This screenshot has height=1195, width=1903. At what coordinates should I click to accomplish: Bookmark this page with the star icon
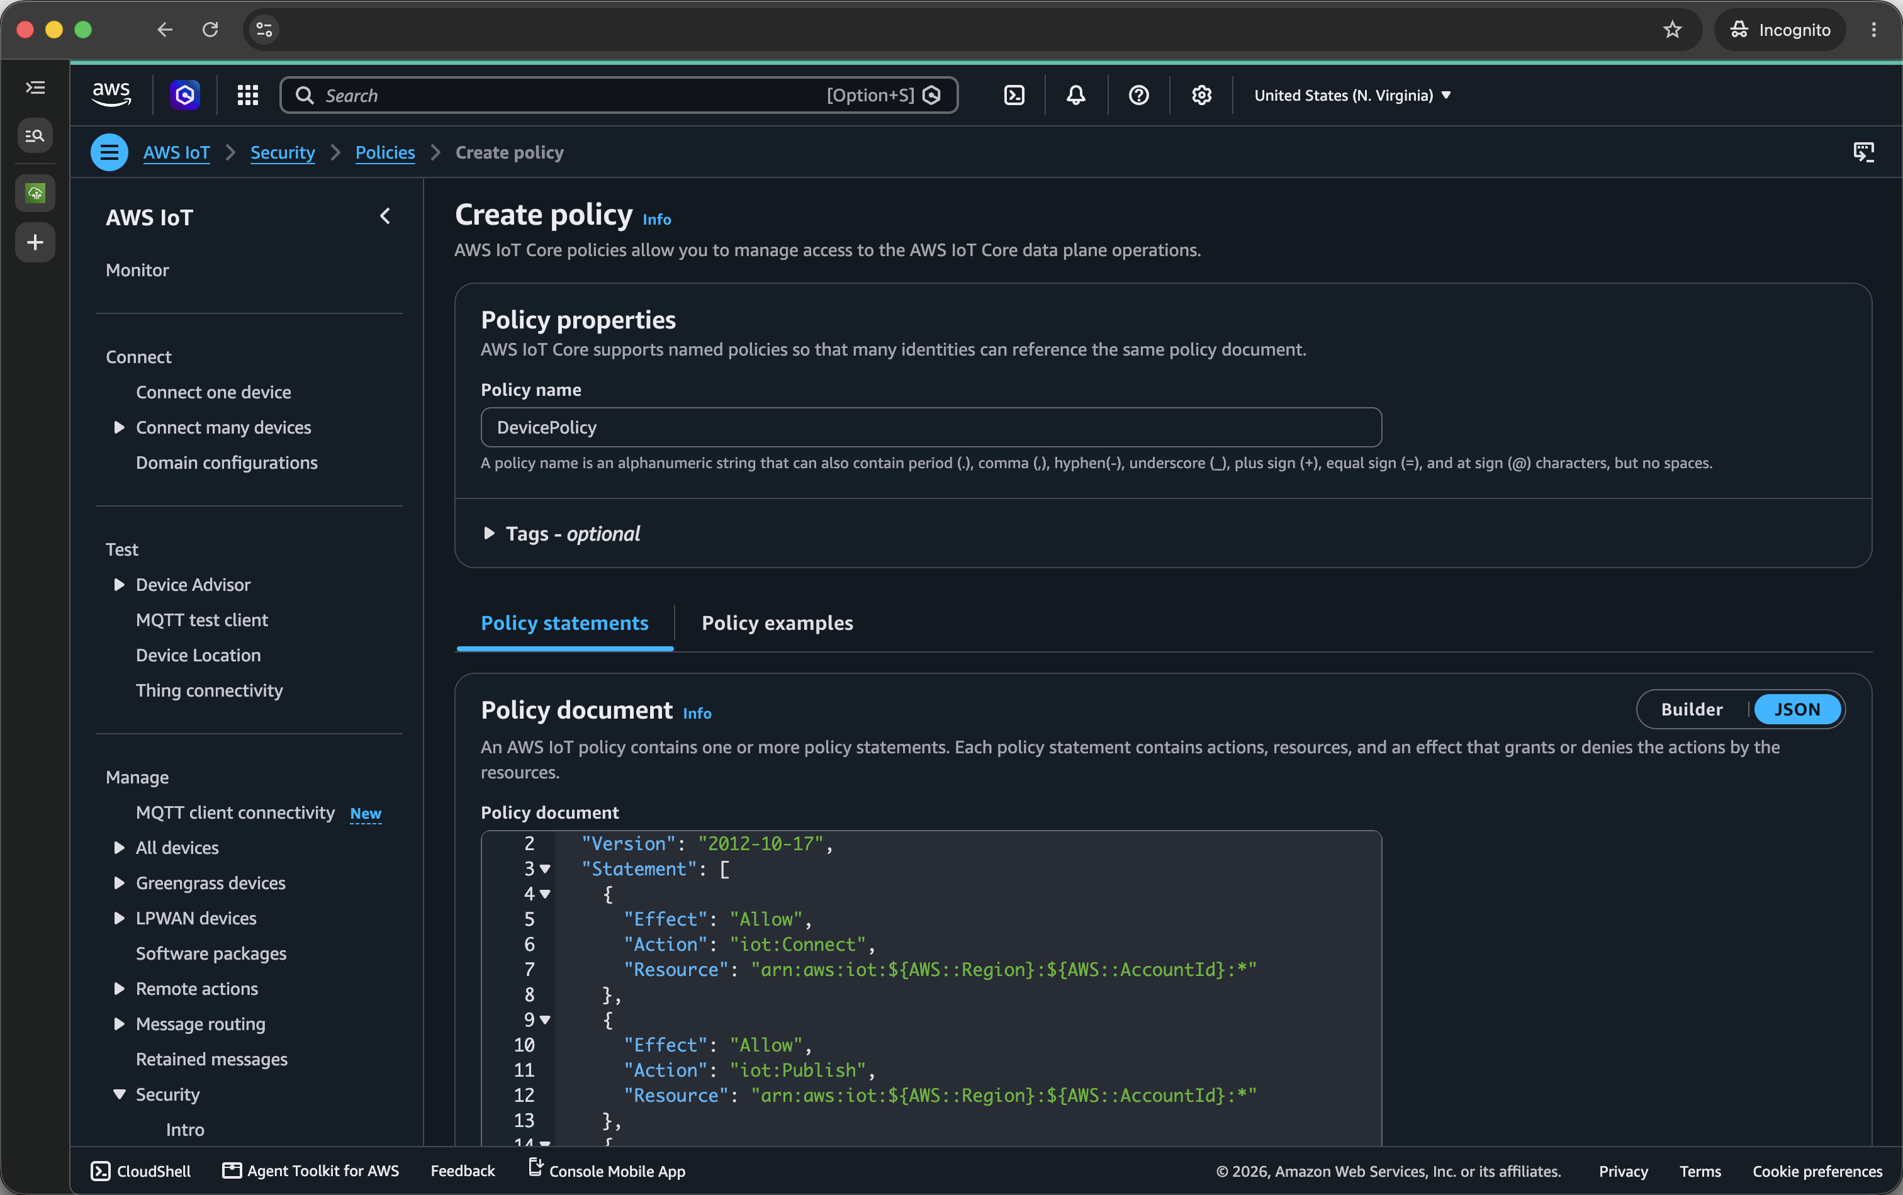pos(1672,29)
